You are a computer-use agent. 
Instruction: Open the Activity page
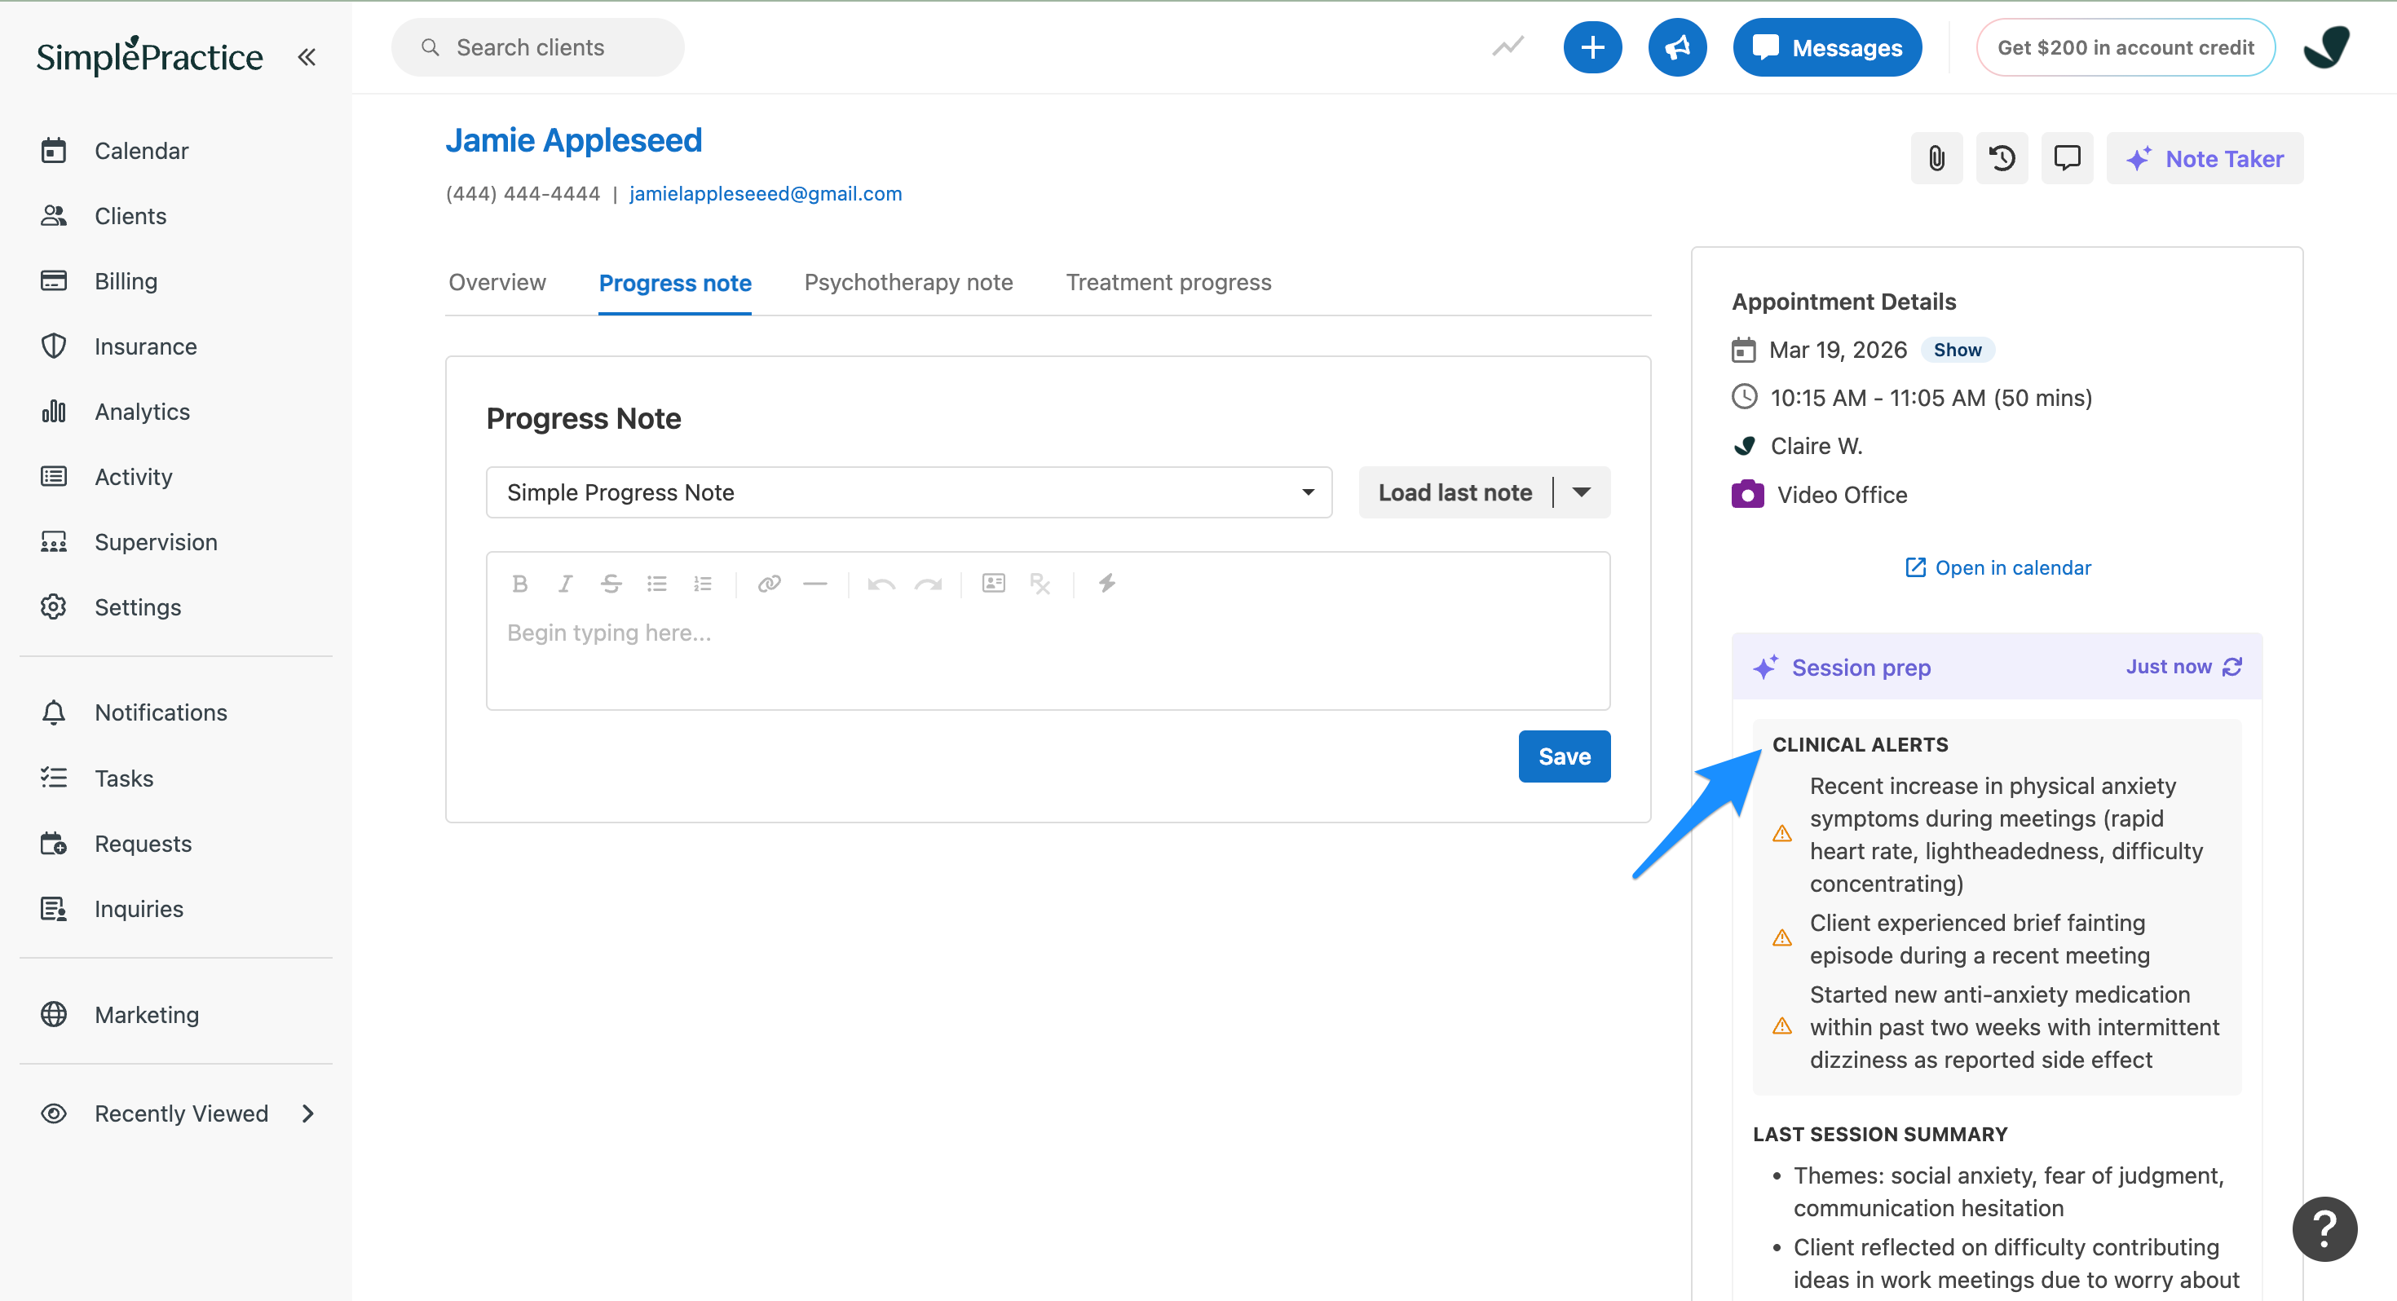[x=133, y=477]
